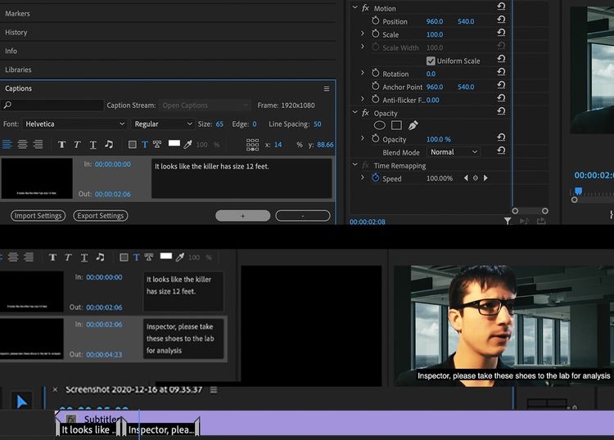Reset the Position parameter

point(500,21)
